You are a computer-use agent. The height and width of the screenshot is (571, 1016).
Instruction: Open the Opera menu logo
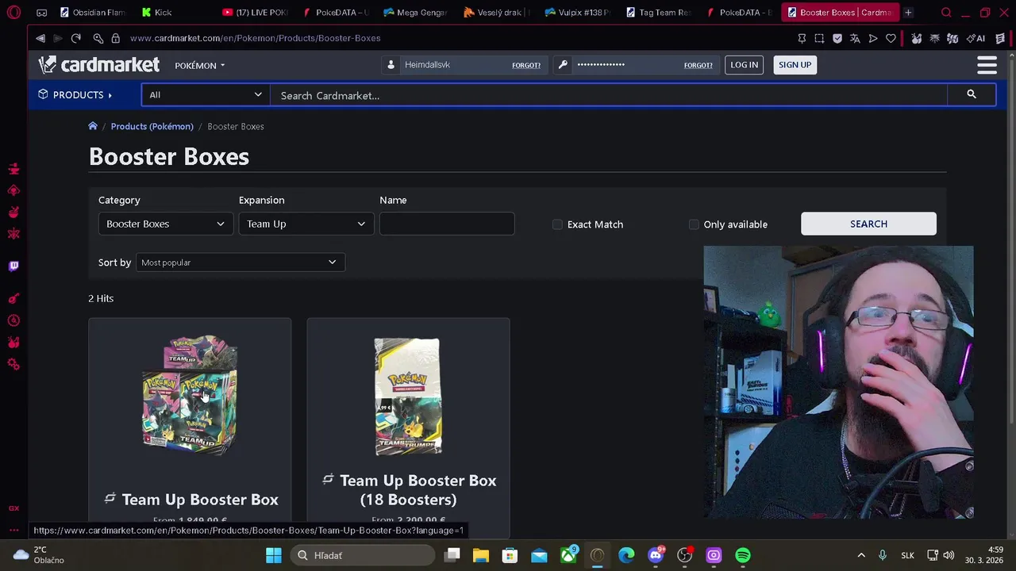point(14,13)
